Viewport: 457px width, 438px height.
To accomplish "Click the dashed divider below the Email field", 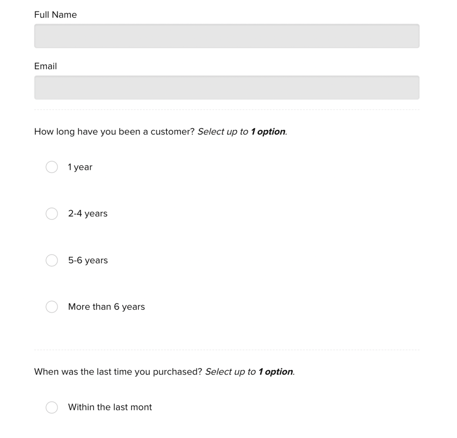I will pos(227,109).
